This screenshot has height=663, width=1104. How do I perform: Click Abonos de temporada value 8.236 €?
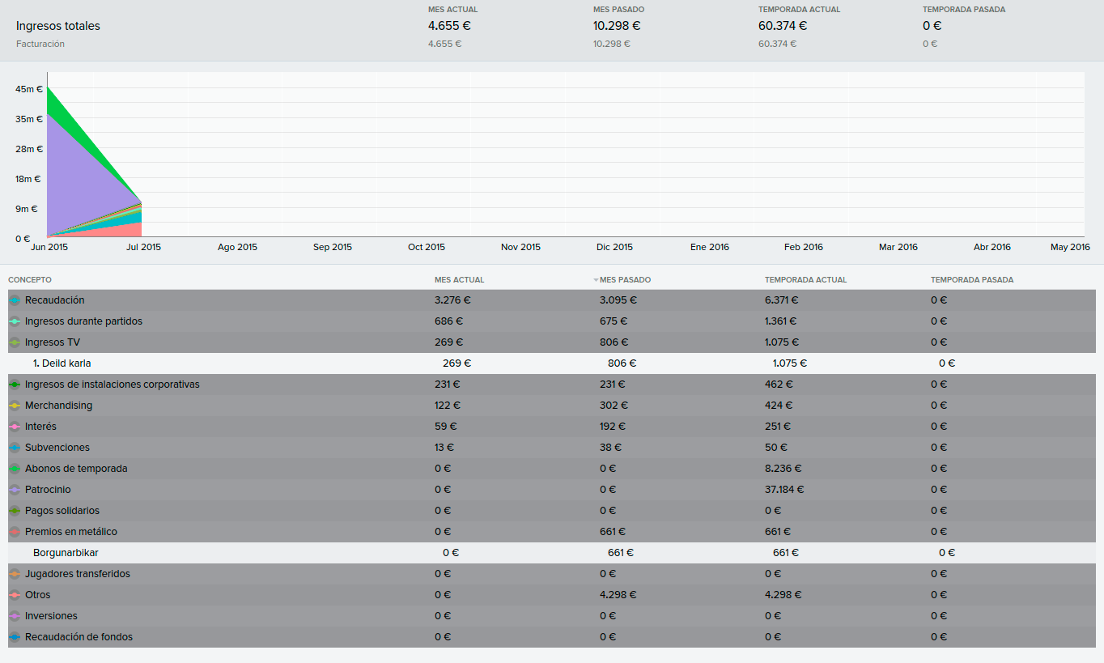pyautogui.click(x=783, y=469)
